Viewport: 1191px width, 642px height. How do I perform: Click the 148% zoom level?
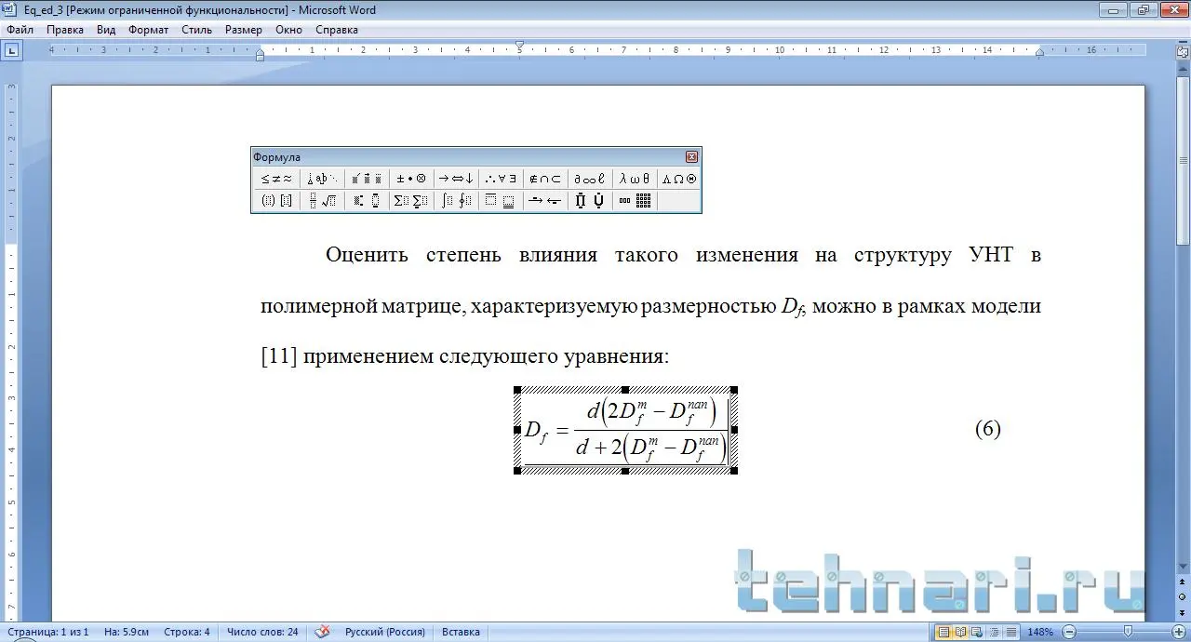(x=1041, y=632)
